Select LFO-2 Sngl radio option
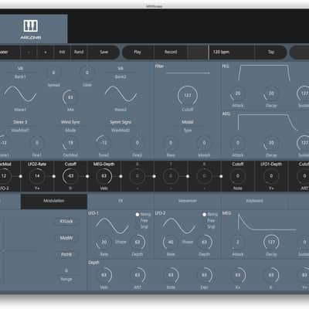This screenshot has width=309, height=309. click(x=205, y=227)
